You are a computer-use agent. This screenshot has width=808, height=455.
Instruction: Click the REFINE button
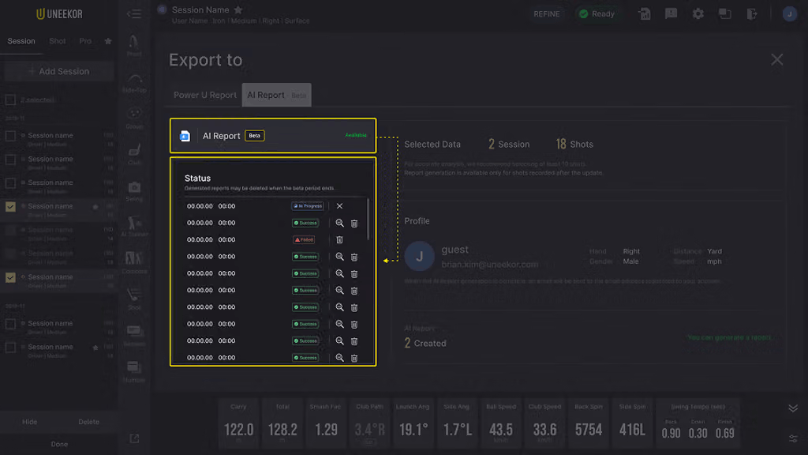[547, 14]
